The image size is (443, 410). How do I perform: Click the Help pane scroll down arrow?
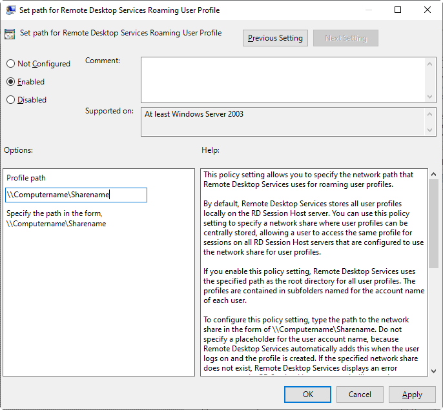coord(434,371)
